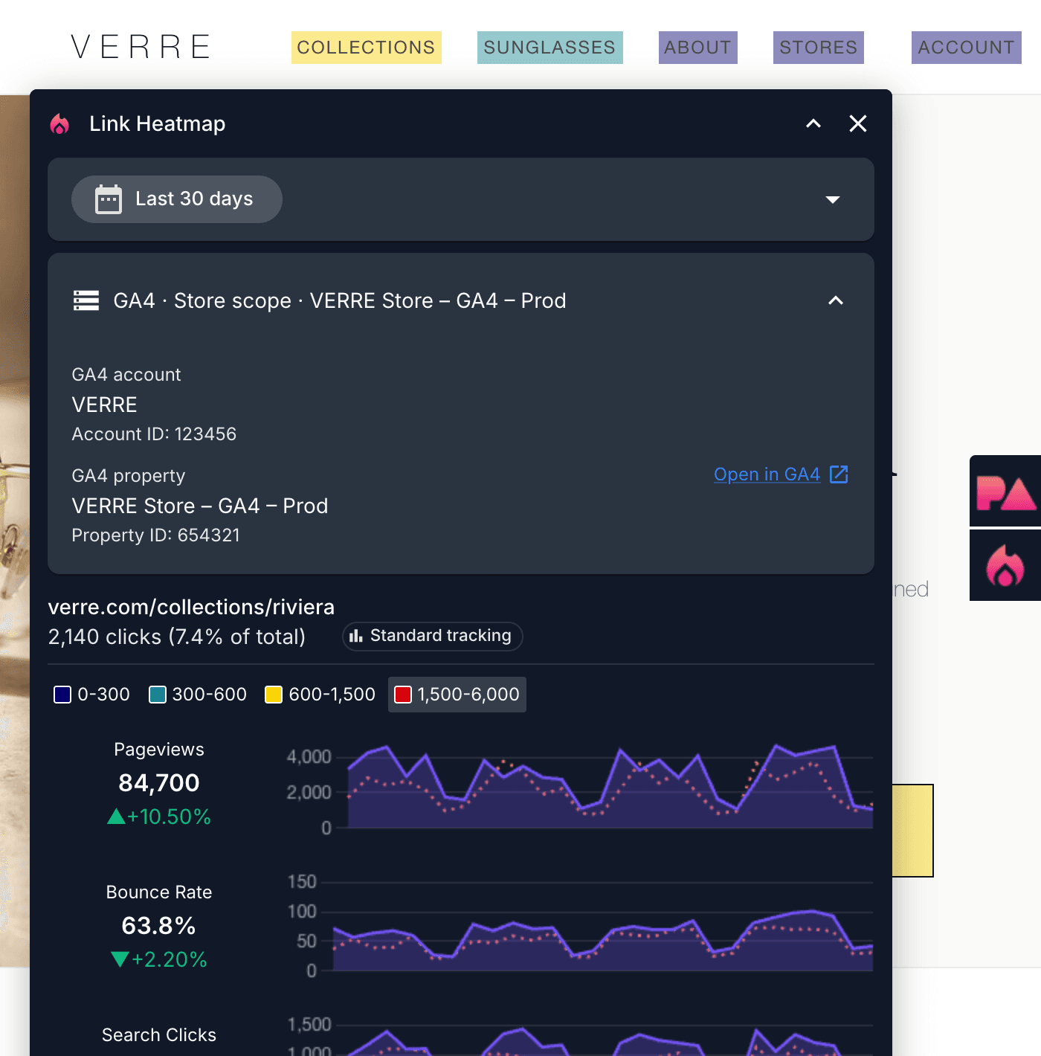Image resolution: width=1041 pixels, height=1056 pixels.
Task: Click the Pageviews chart area
Action: (x=610, y=787)
